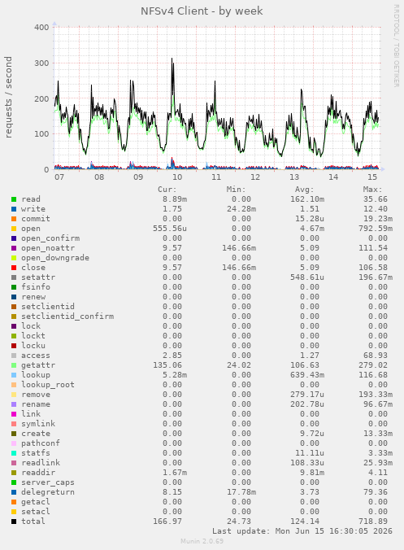This screenshot has width=404, height=550.
Task: Click the tallest peak near day 10
Action: tap(172, 59)
